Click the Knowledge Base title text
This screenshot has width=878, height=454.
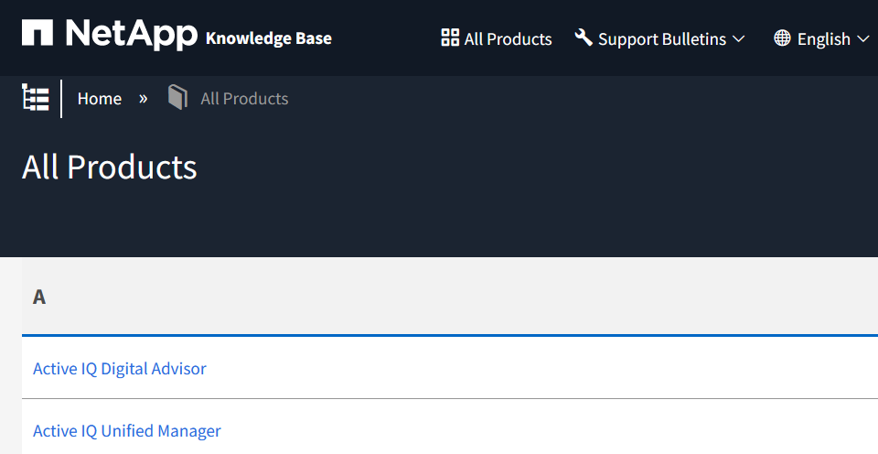[x=268, y=38]
